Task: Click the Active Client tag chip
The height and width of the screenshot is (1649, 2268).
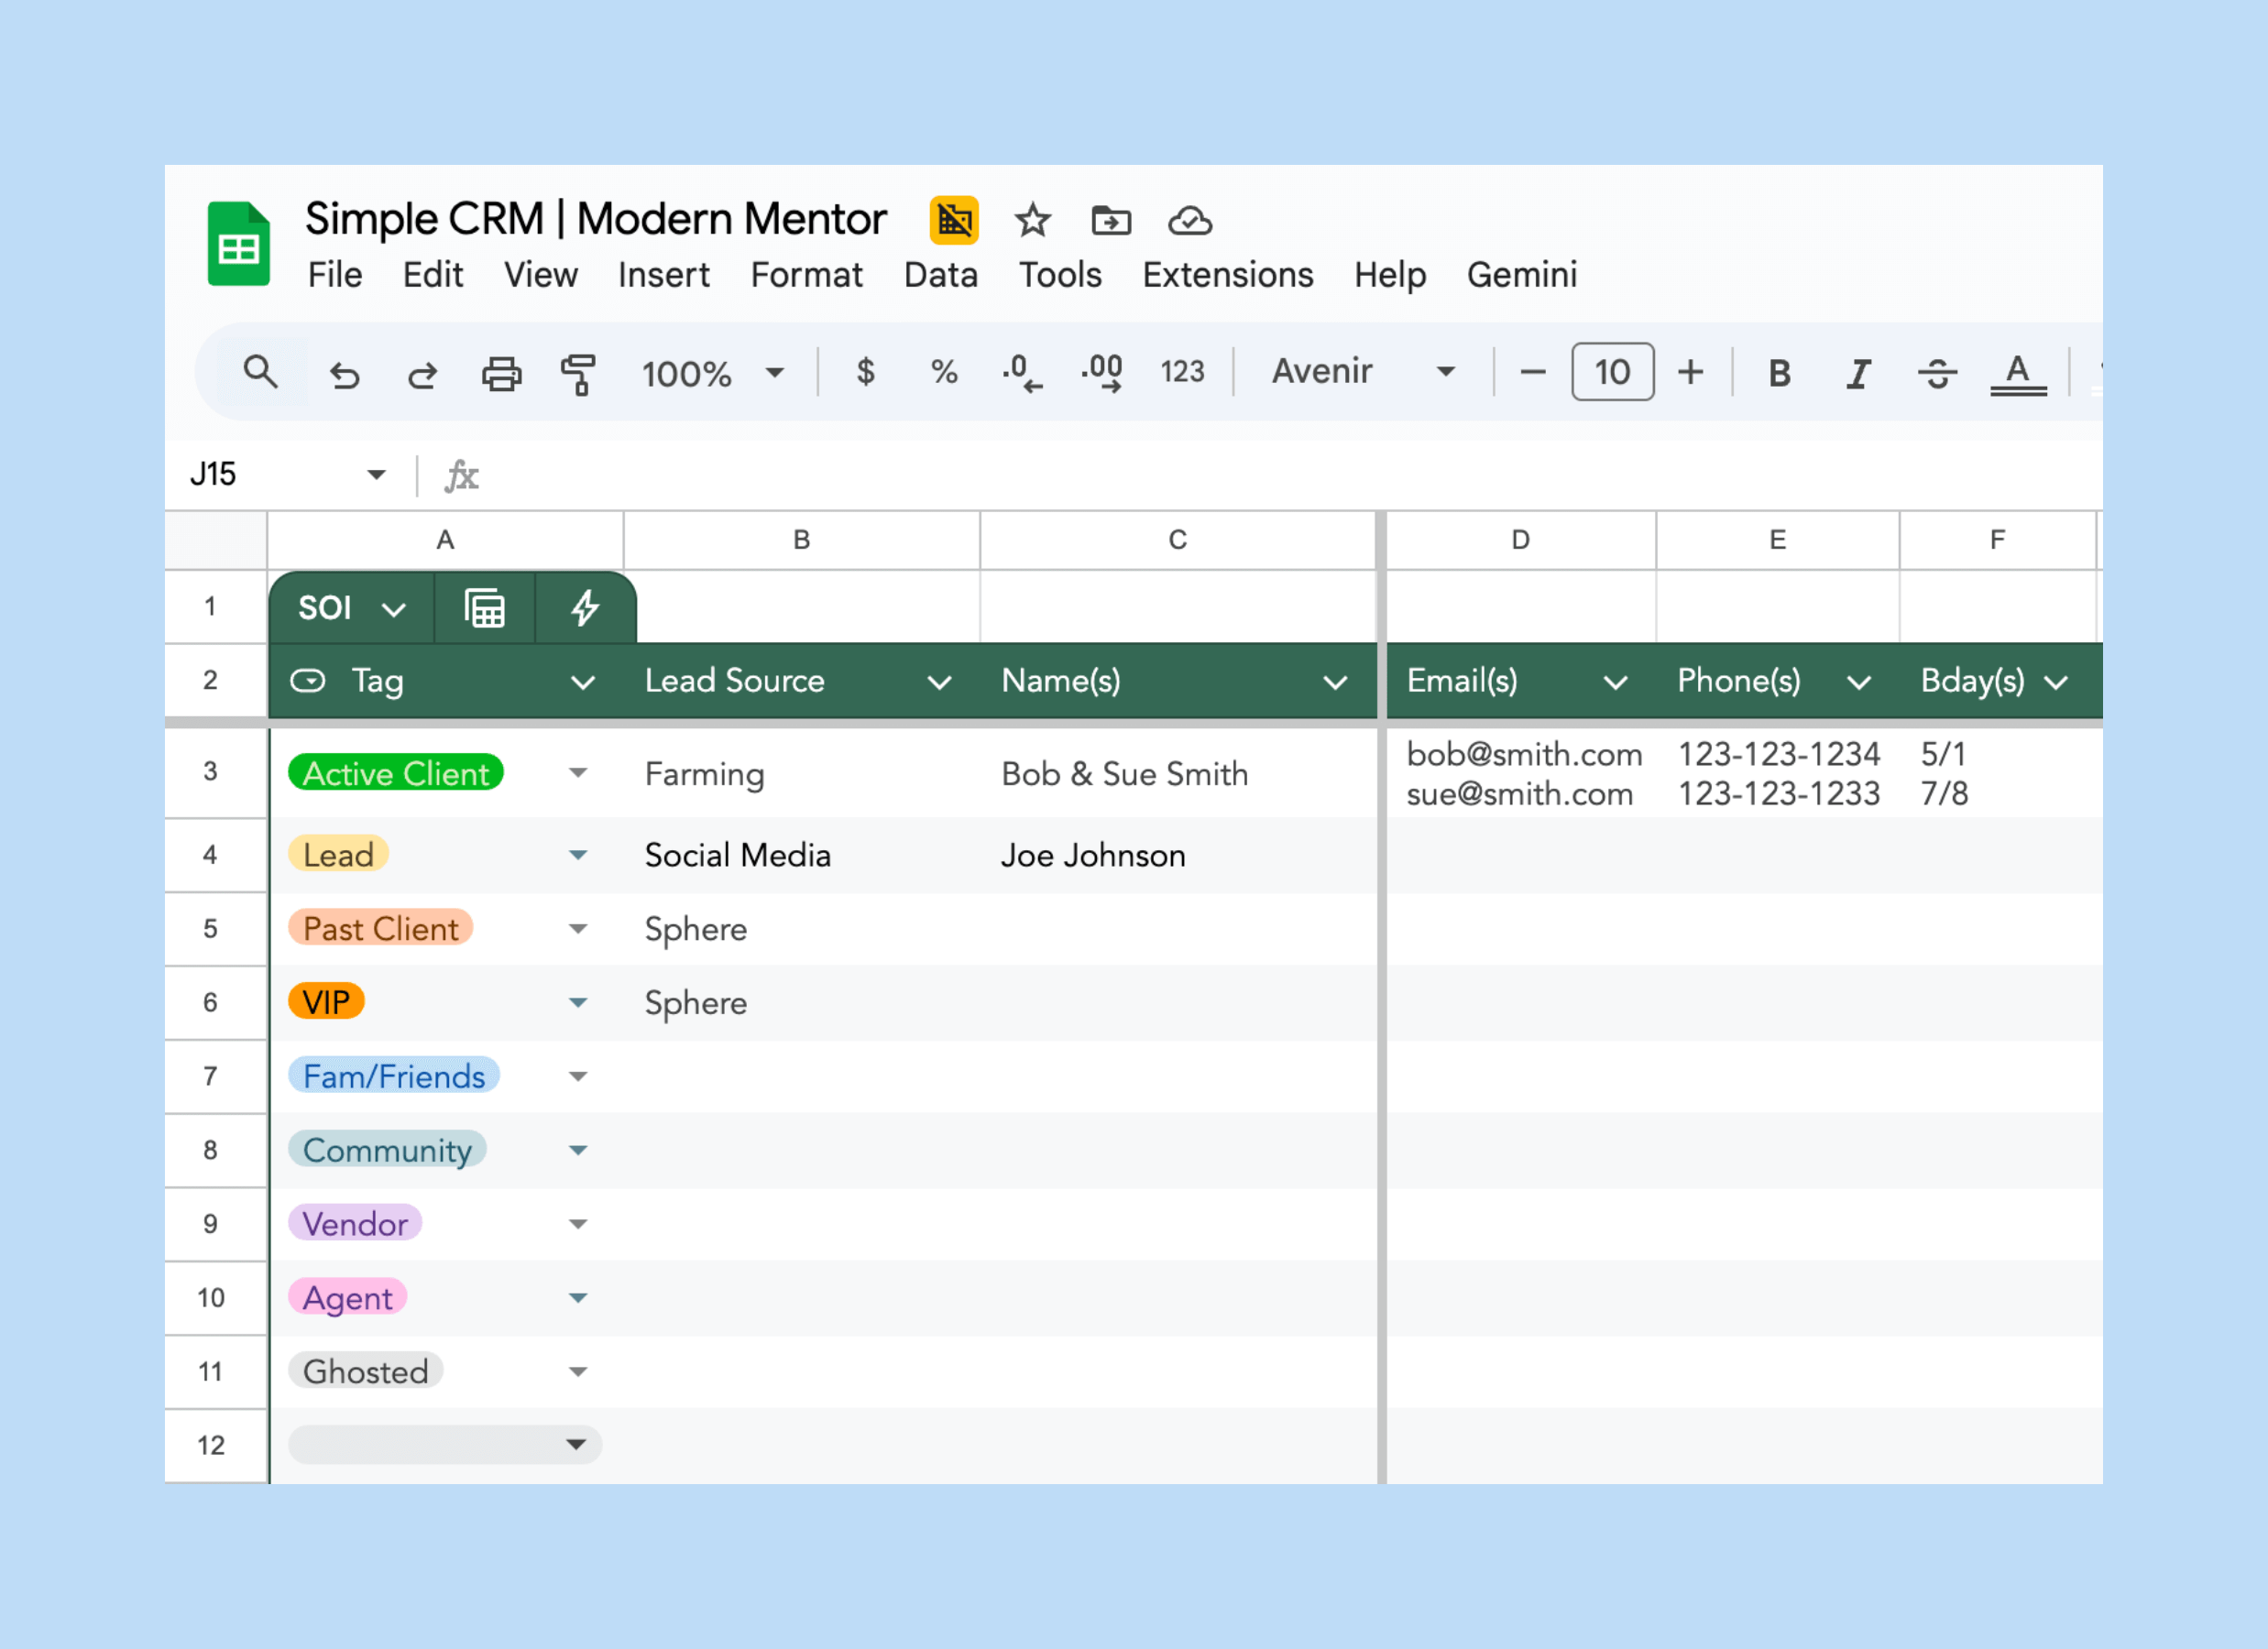Action: pos(396,773)
